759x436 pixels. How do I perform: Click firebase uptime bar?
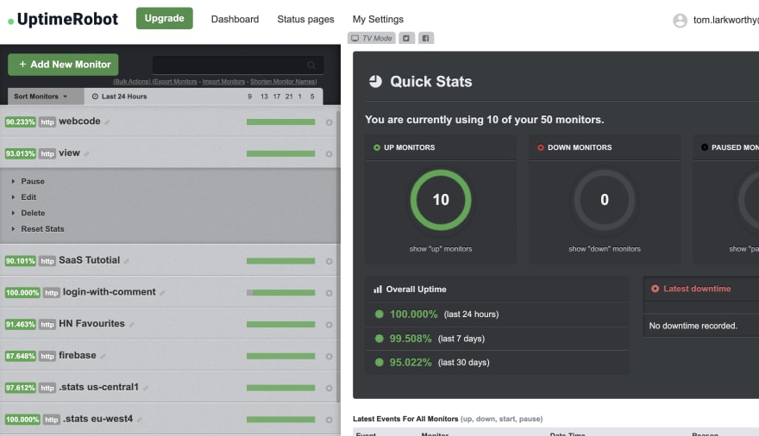click(281, 356)
